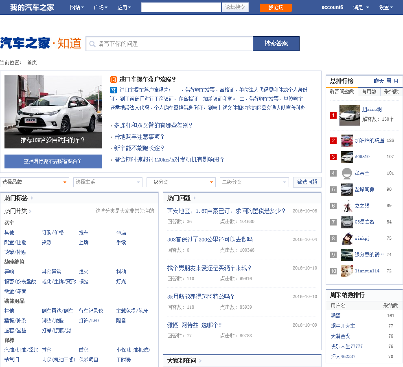
Task: Open avatar of user 立之殇
Action: (347, 206)
